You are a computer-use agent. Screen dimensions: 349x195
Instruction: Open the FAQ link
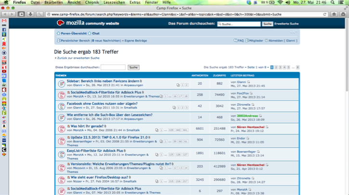[240, 41]
